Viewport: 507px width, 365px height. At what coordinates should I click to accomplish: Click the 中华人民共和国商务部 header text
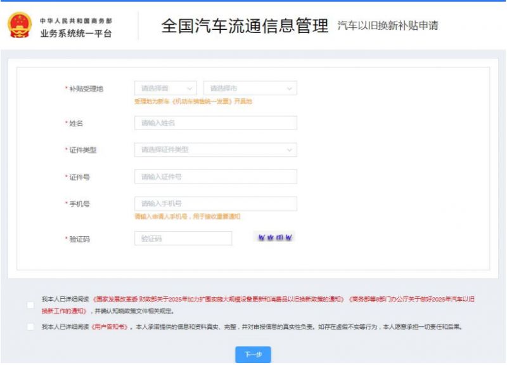click(x=75, y=21)
